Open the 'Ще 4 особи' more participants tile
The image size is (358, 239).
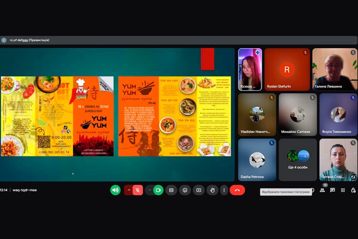point(298,160)
